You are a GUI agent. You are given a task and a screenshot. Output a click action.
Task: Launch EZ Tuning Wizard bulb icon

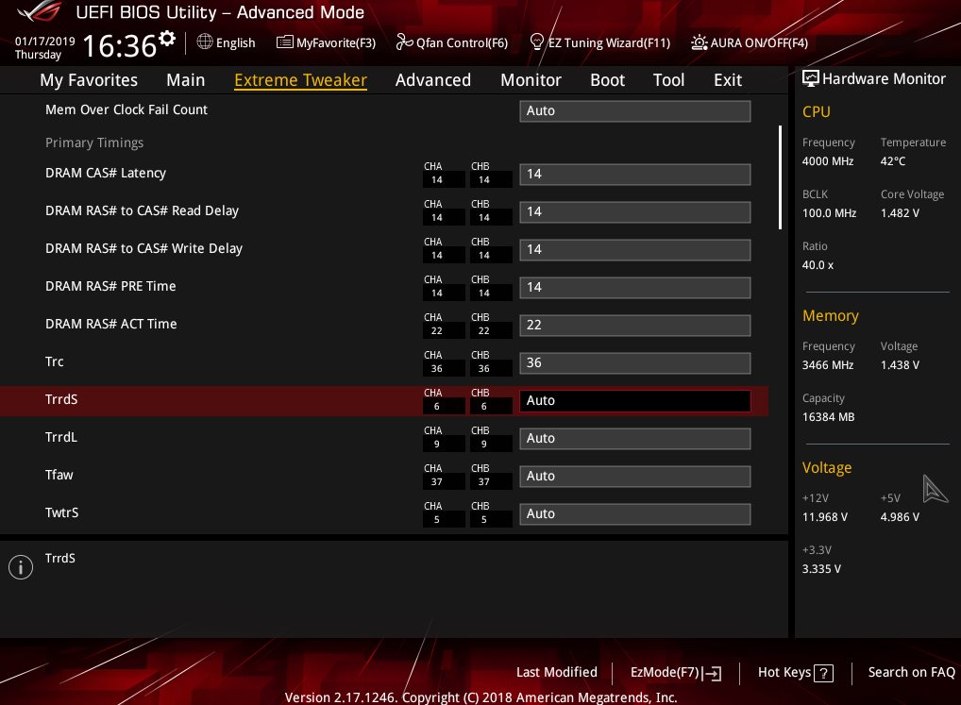[x=536, y=42]
